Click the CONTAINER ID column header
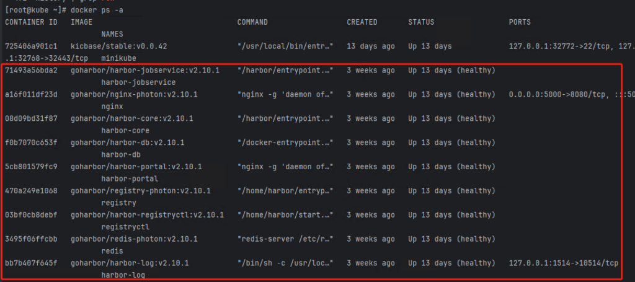 tap(31, 22)
